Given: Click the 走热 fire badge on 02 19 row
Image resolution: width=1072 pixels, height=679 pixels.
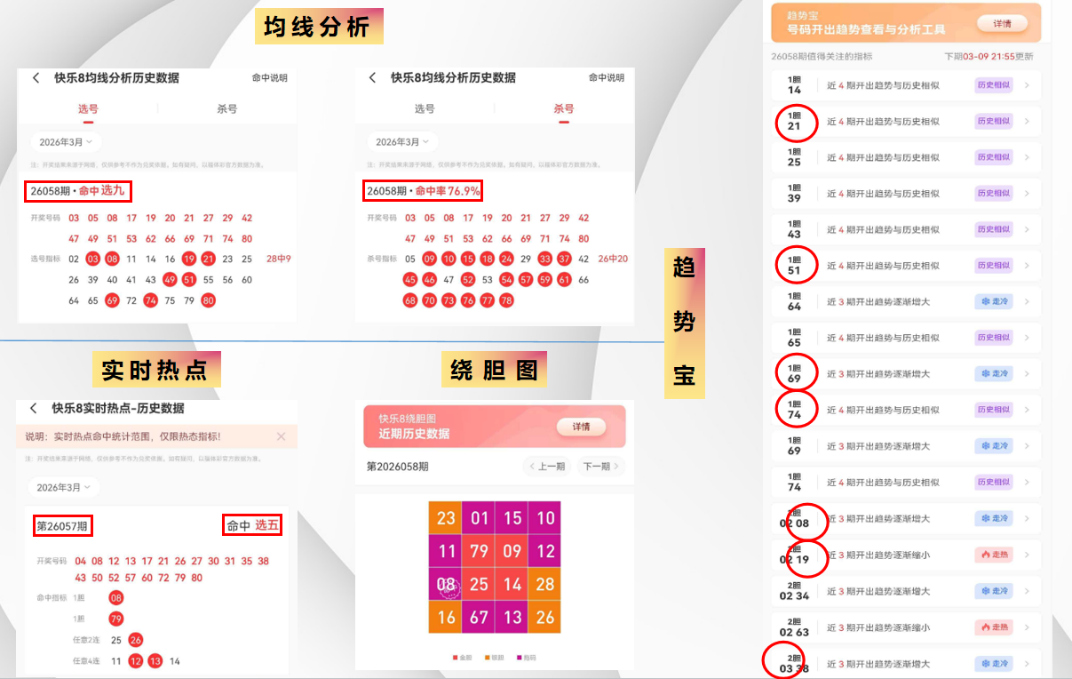Looking at the screenshot, I should point(995,555).
